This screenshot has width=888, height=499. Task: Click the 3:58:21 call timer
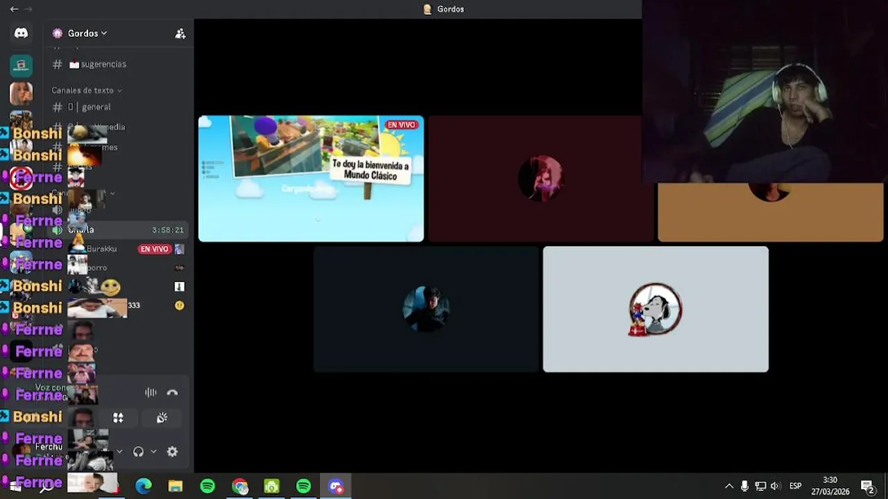point(168,230)
